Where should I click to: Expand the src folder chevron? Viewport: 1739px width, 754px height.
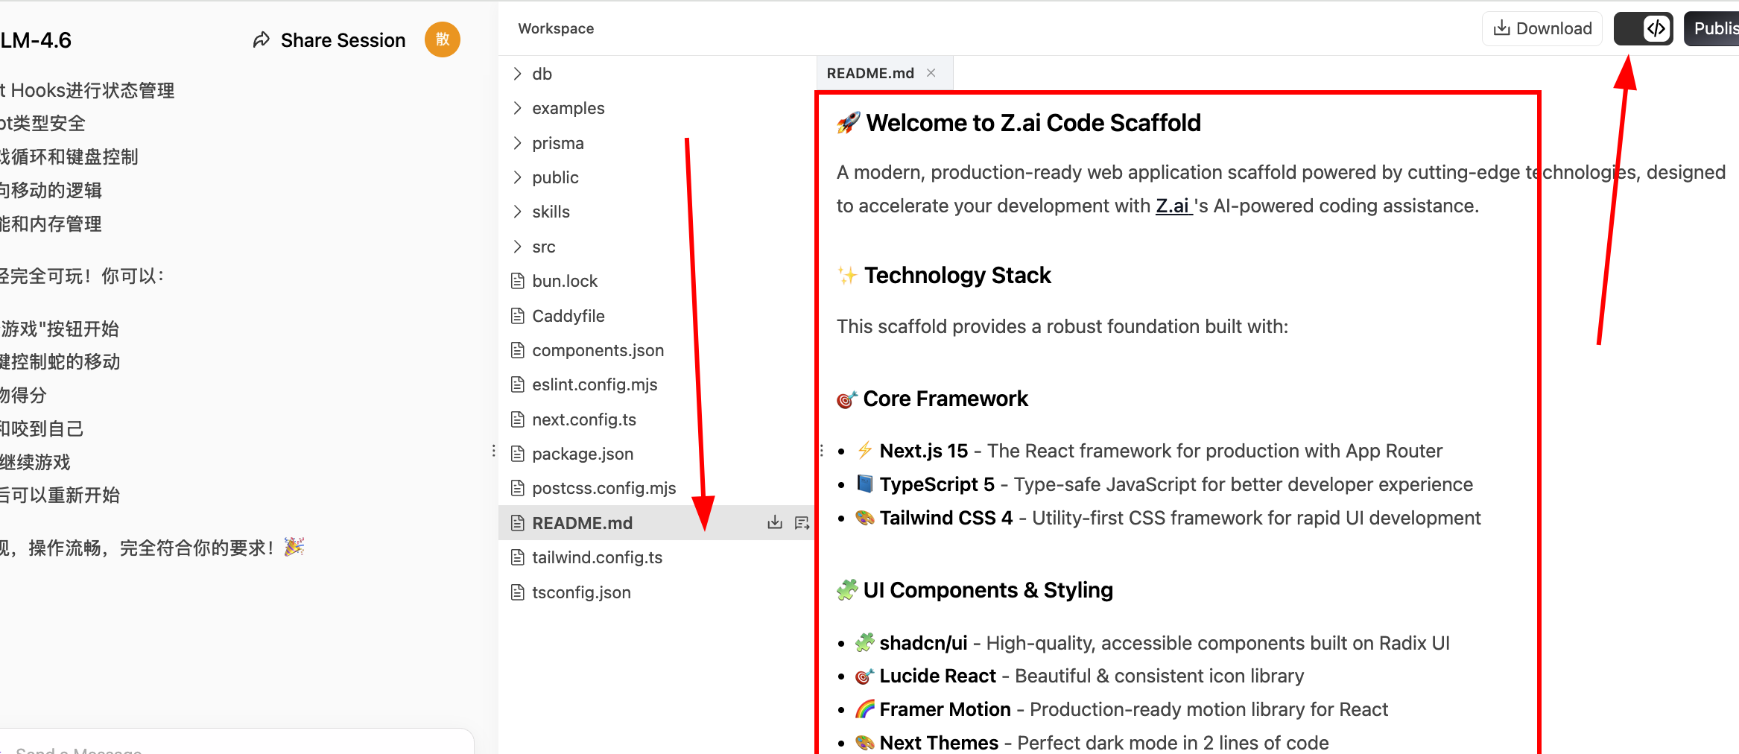coord(518,247)
